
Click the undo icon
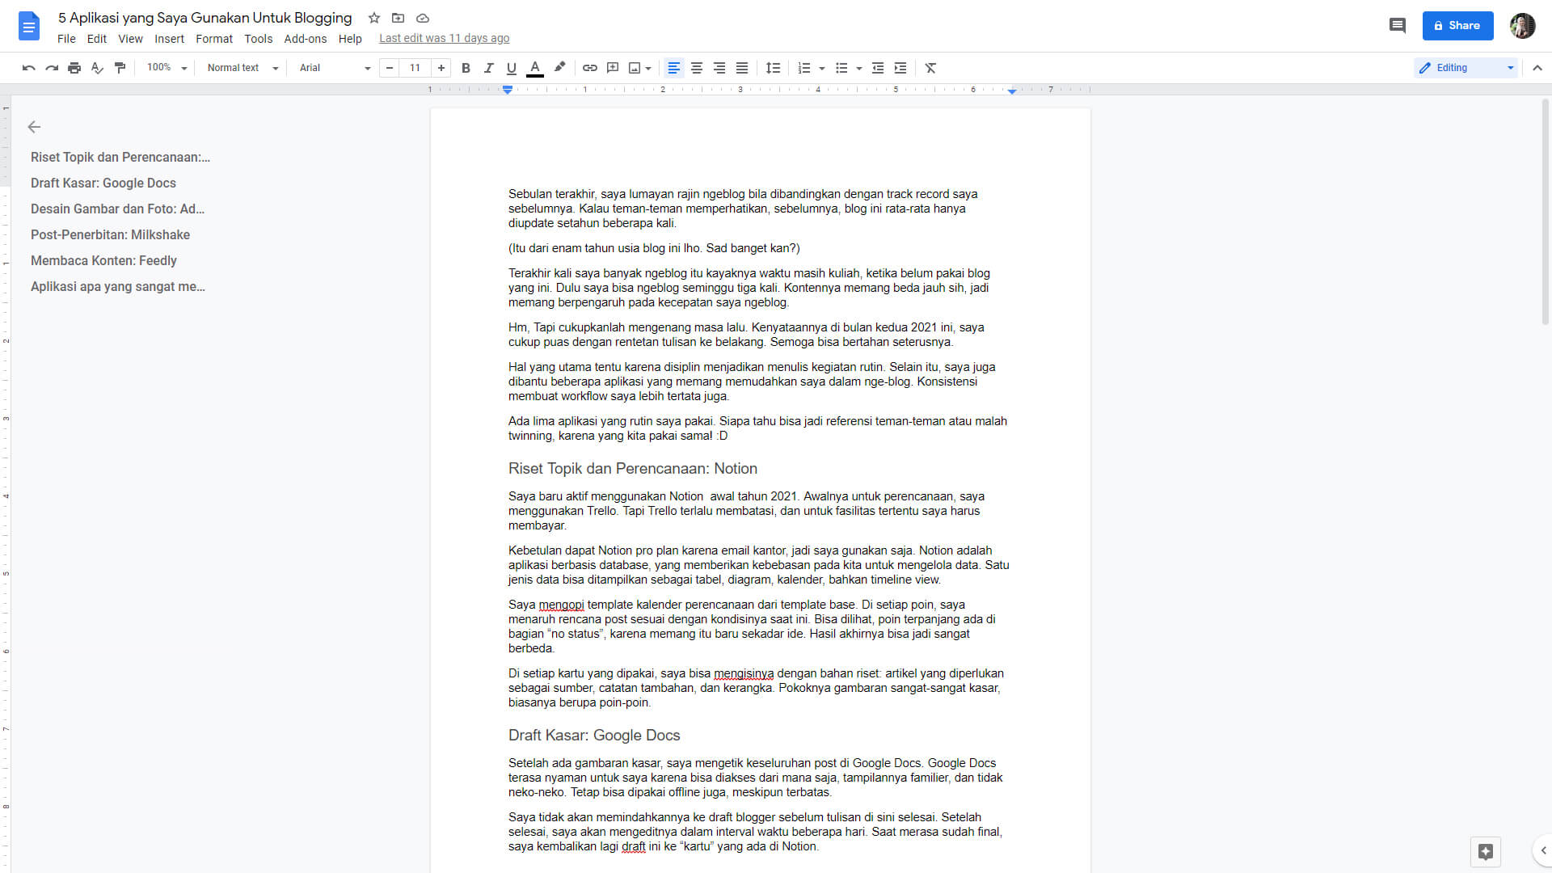click(29, 68)
